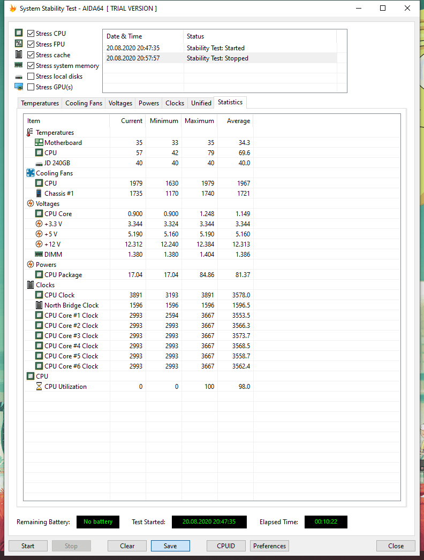424x560 pixels.
Task: Click the Cooling Fans blue fan icon
Action: [31, 173]
